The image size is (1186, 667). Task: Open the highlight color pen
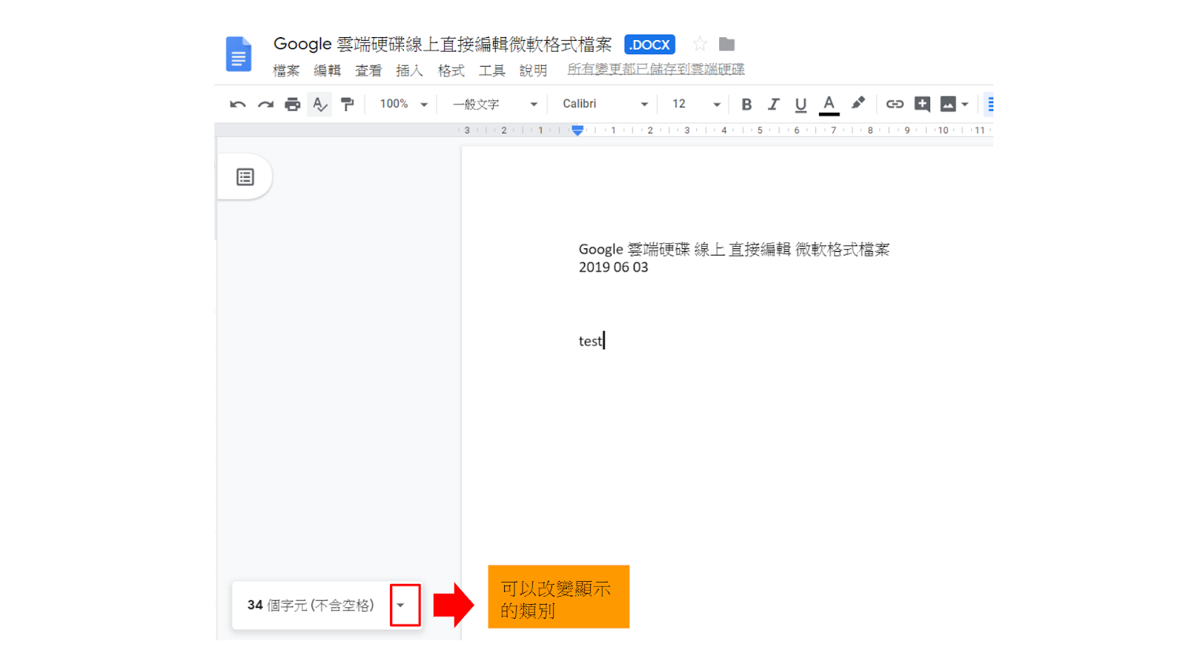click(x=858, y=103)
